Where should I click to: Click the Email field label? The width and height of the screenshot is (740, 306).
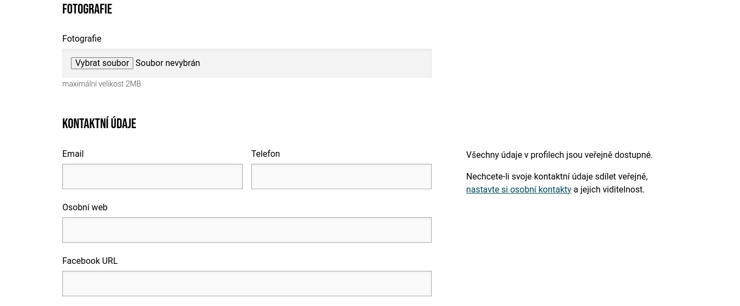coord(73,154)
